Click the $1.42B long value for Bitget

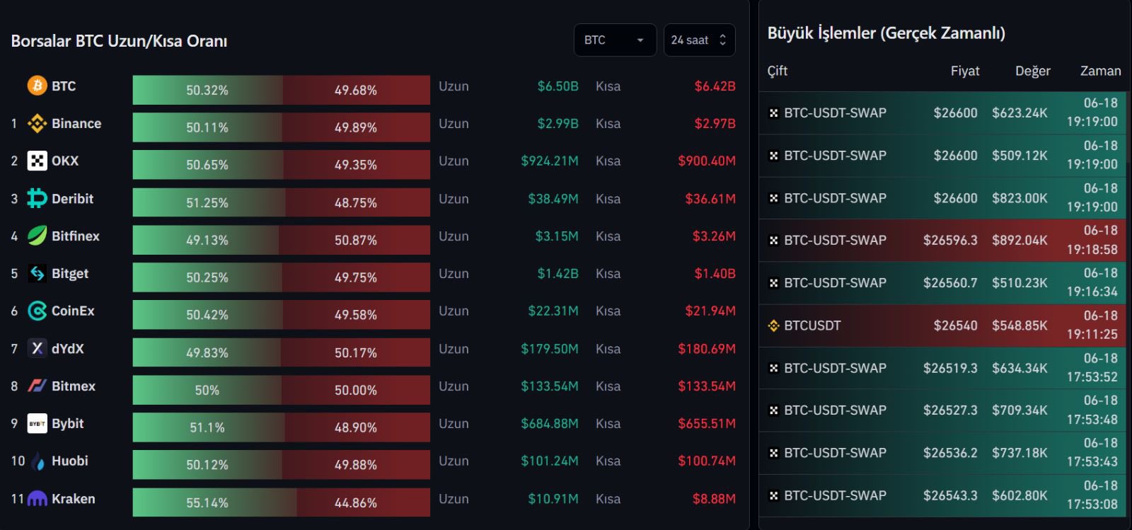(x=558, y=273)
